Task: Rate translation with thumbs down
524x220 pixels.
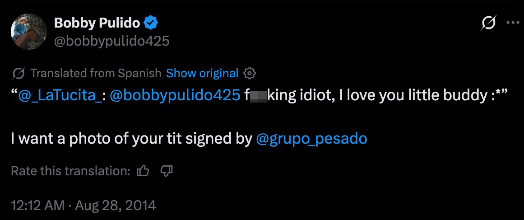Action: pyautogui.click(x=167, y=171)
